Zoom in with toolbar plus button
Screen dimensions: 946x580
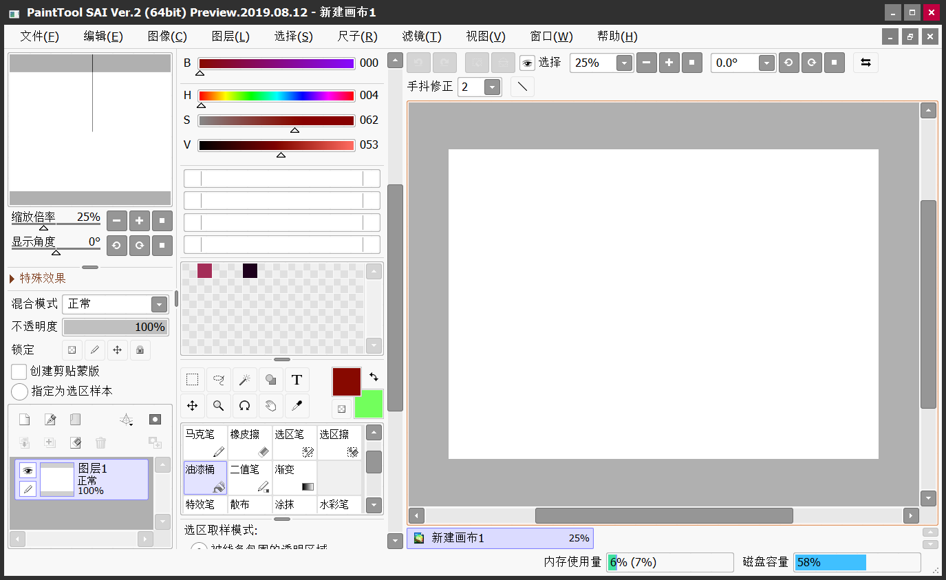pyautogui.click(x=669, y=63)
